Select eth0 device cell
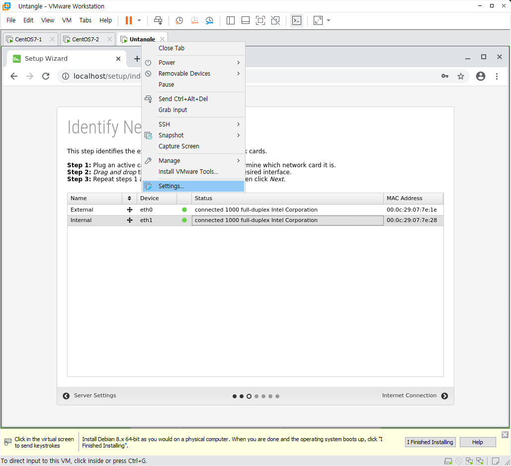Screen dimensions: 511x466 point(157,210)
